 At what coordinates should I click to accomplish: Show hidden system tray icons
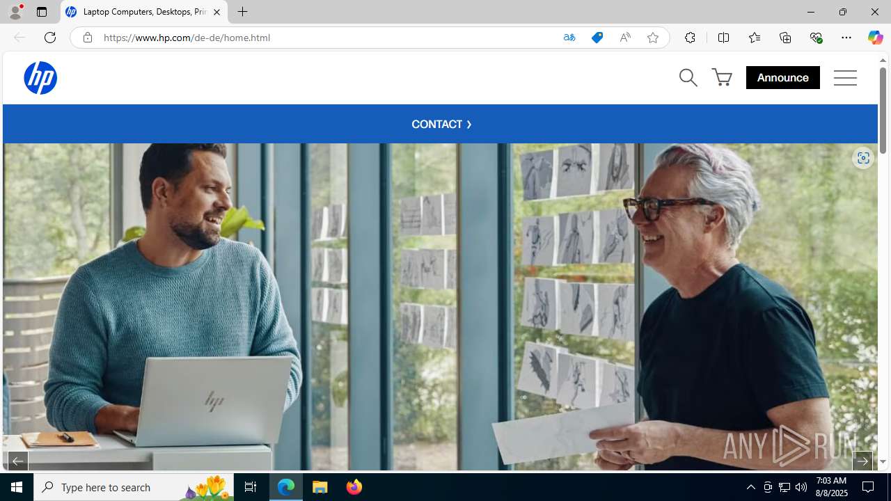750,487
